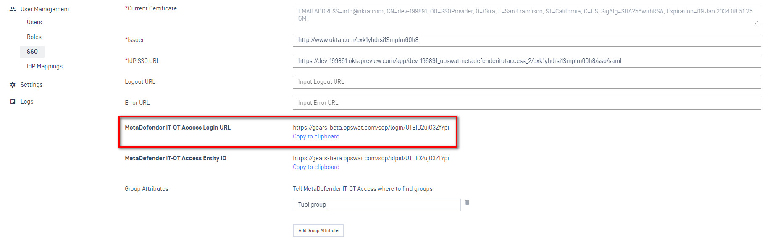
Task: Copy the Entity ID to clipboard
Action: point(316,167)
